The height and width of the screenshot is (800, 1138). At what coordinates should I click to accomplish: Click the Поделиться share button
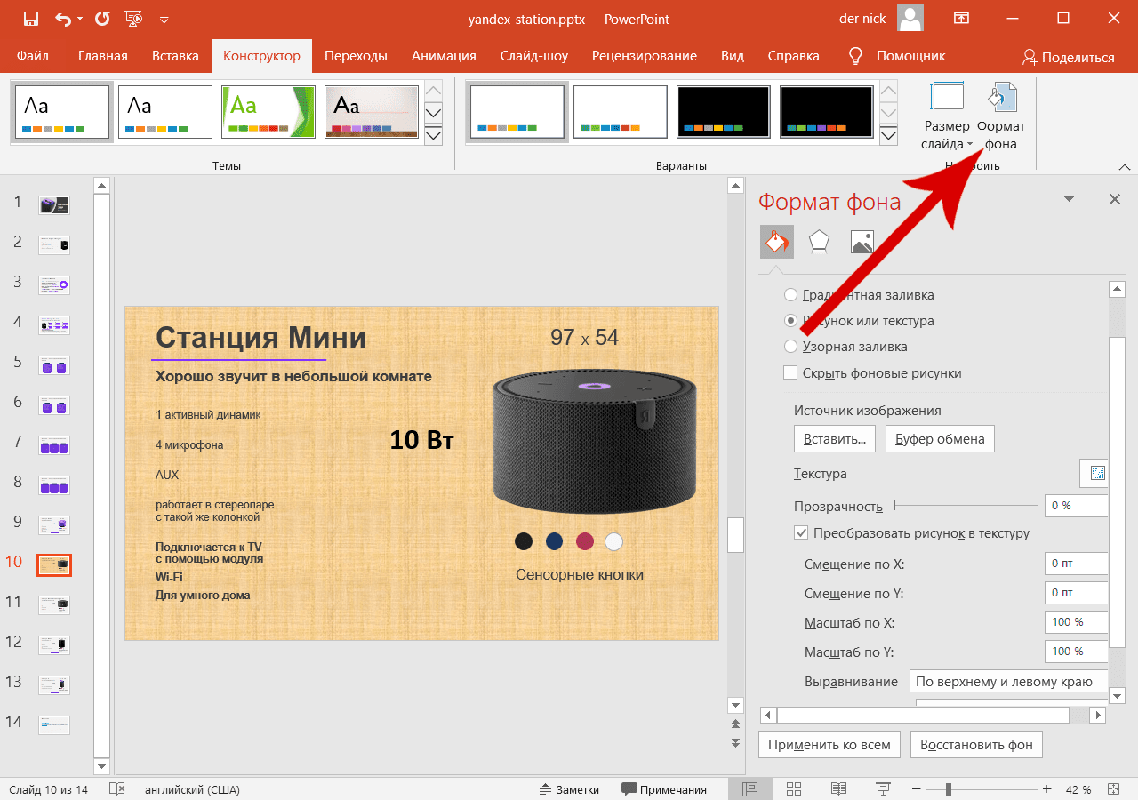click(x=1068, y=57)
